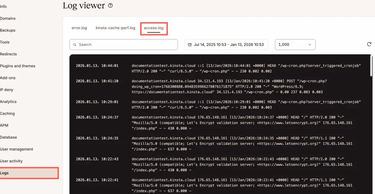This screenshot has height=194, width=375.
Task: Click timestamp 2026.01.13. 10:24:35
Action: 97,138
